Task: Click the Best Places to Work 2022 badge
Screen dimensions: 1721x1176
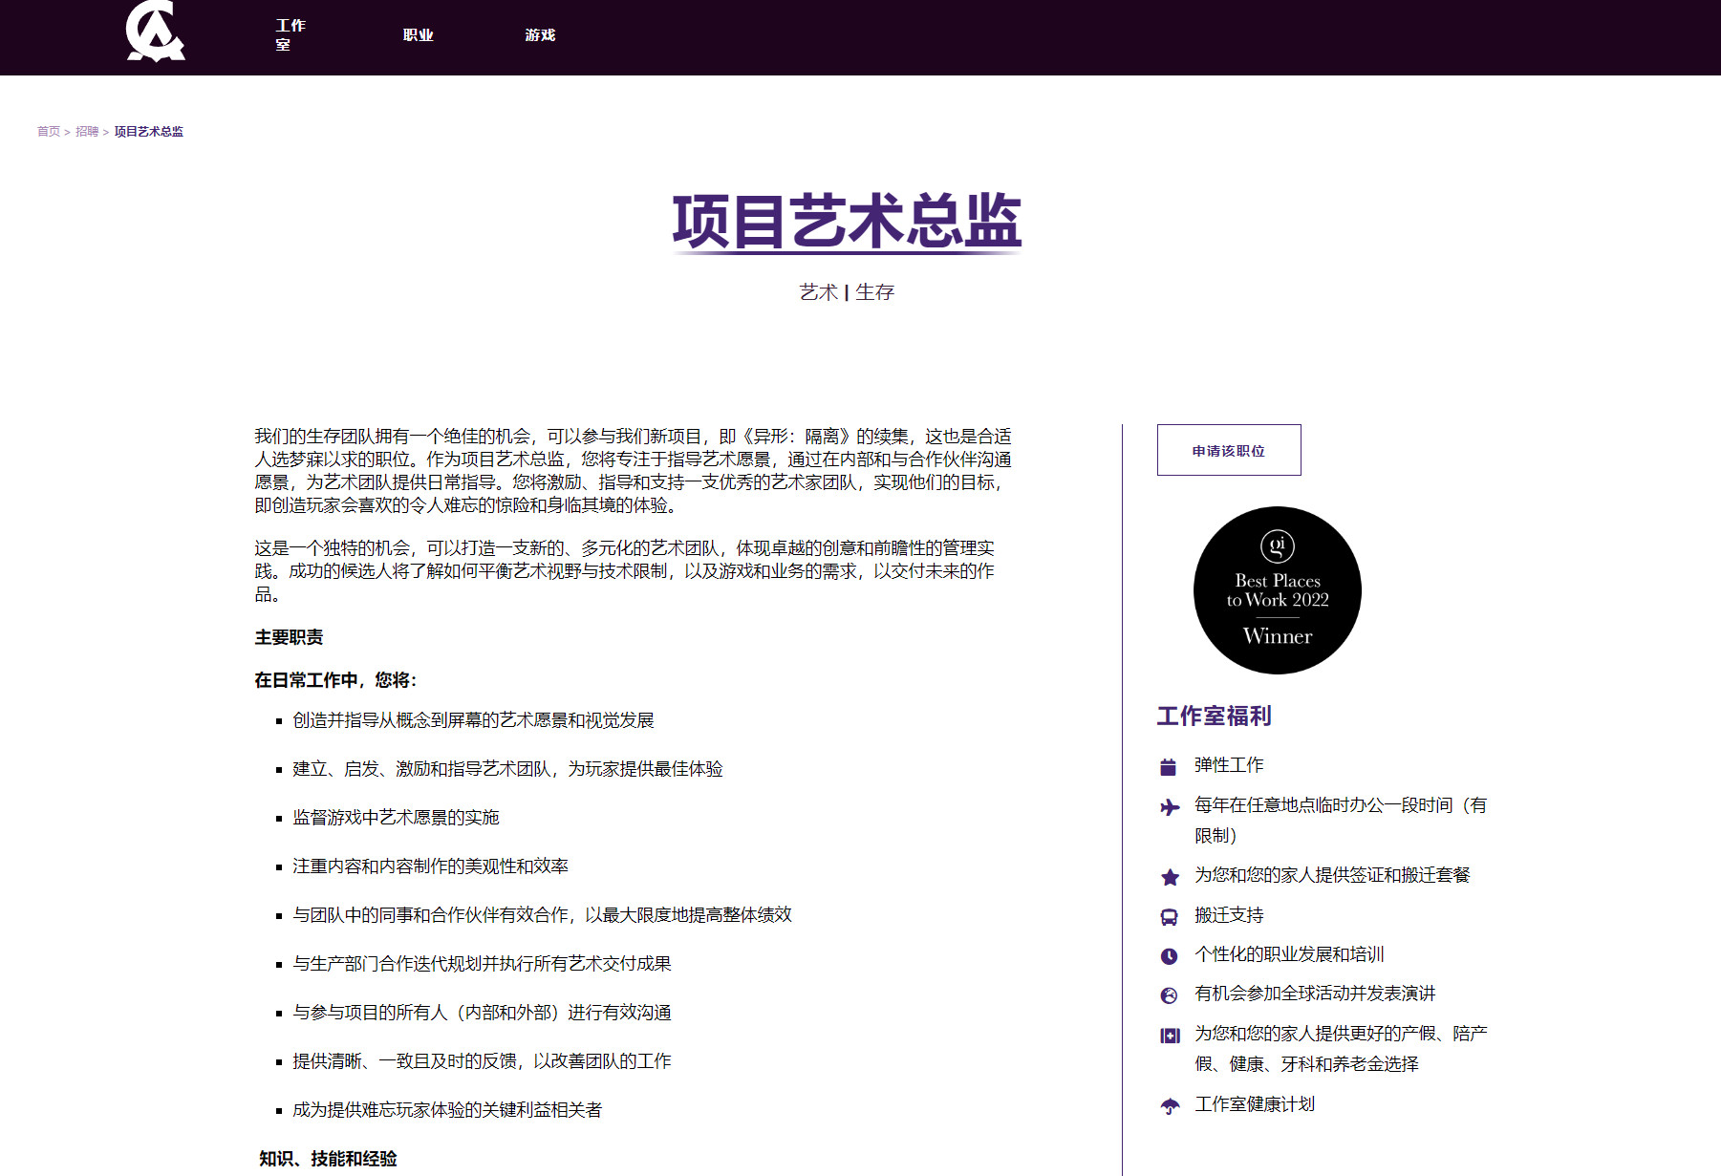Action: click(x=1277, y=590)
